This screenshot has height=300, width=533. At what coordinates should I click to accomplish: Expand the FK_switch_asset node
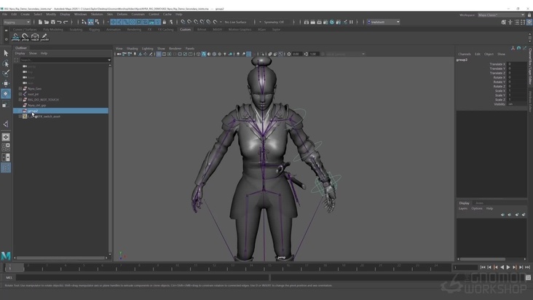tap(20, 117)
